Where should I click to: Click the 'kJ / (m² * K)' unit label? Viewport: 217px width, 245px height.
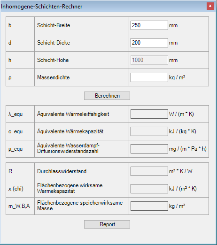183,189
